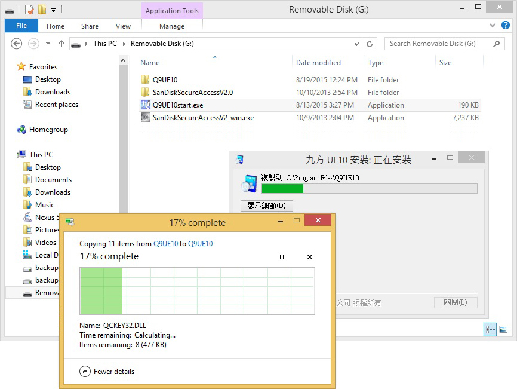Open Explorer help with the question mark
Image resolution: width=517 pixels, height=389 pixels.
505,25
